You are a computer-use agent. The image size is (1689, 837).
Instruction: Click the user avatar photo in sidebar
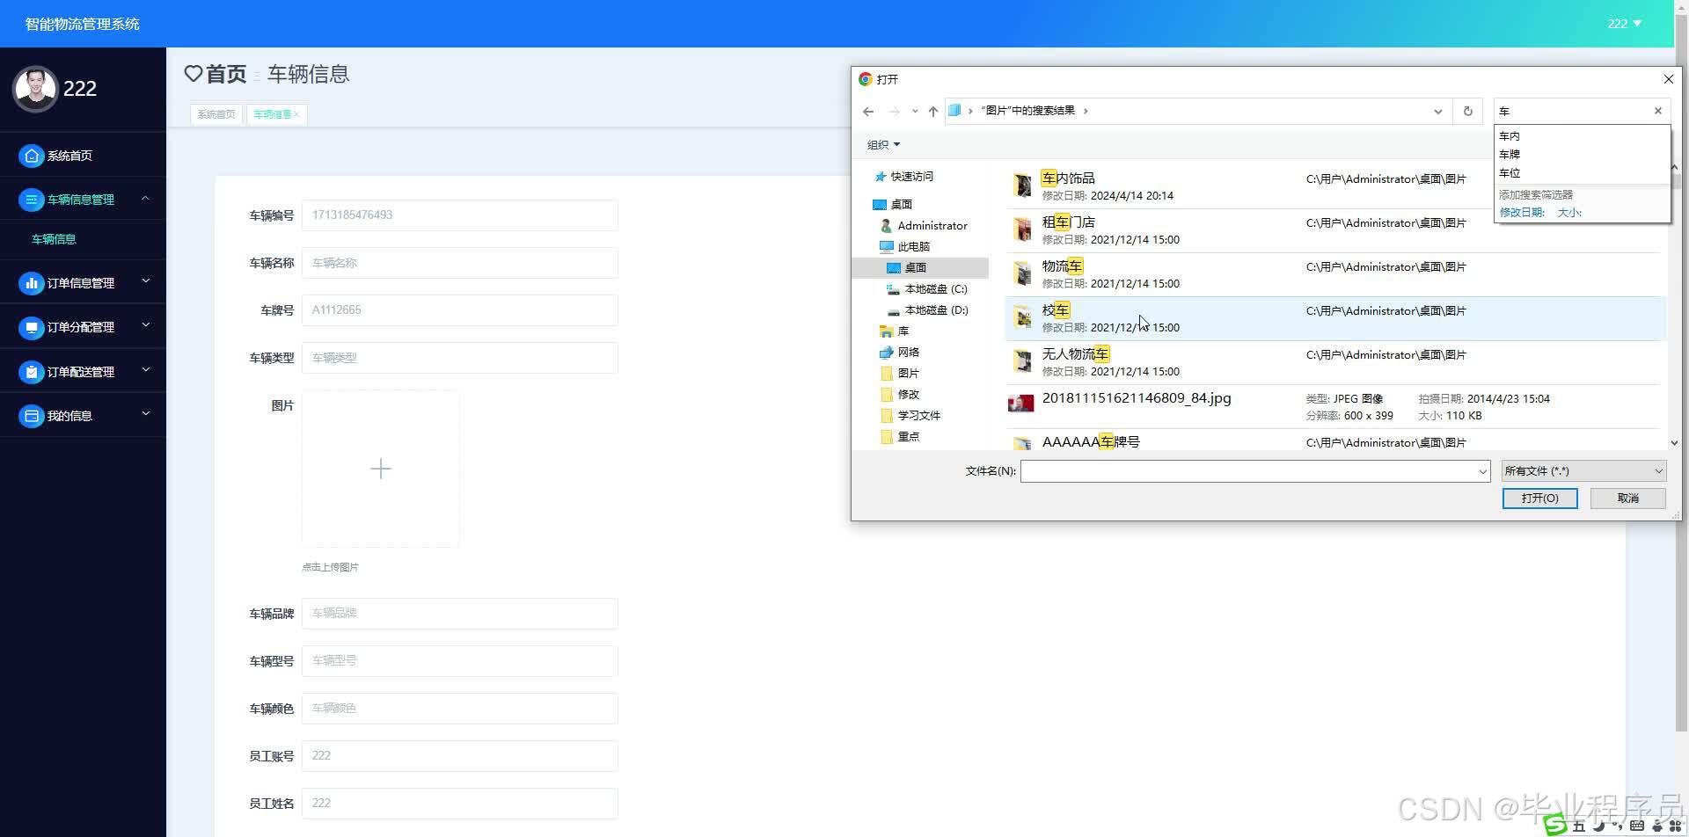(x=35, y=88)
